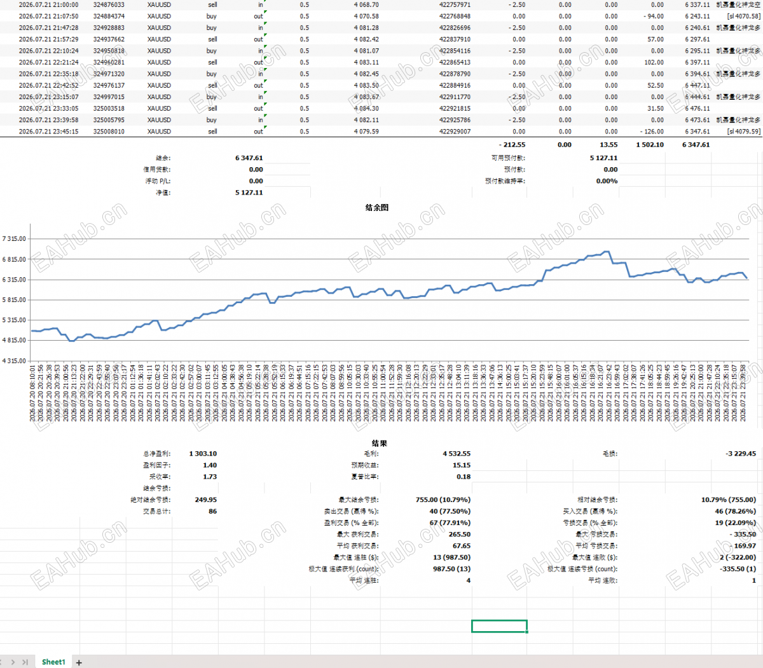Click the 6 347.61 balance value cell
763x668 pixels.
tap(249, 158)
